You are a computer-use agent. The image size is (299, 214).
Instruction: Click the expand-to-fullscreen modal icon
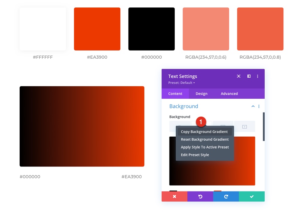pos(239,76)
